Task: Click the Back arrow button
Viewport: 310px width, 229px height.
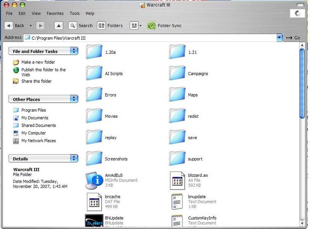Action: 9,26
